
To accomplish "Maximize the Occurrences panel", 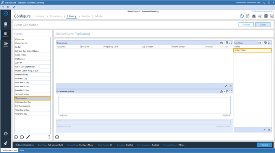I will [230, 43].
